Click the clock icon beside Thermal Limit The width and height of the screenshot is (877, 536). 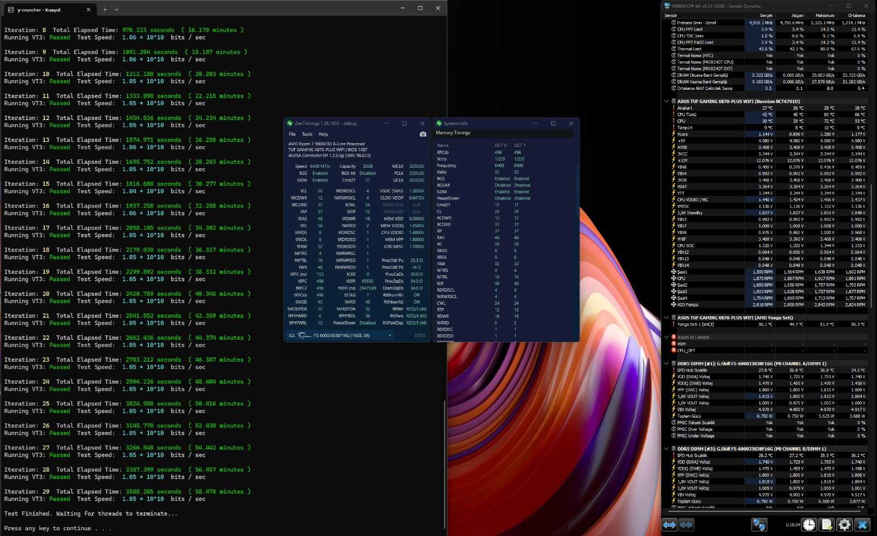pos(674,49)
